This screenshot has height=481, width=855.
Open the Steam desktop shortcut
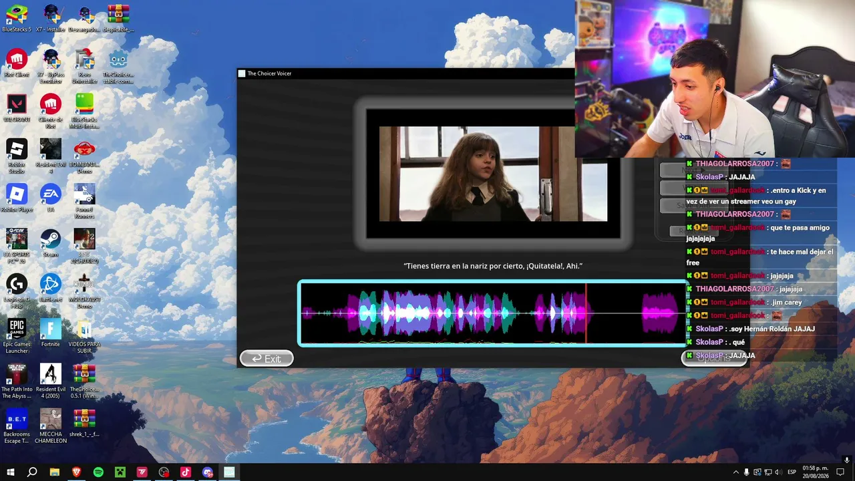pos(51,243)
